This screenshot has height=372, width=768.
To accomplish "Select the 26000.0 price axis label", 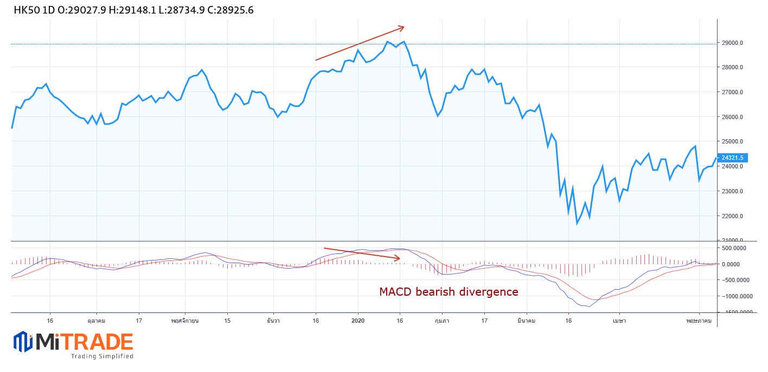I will 735,117.
